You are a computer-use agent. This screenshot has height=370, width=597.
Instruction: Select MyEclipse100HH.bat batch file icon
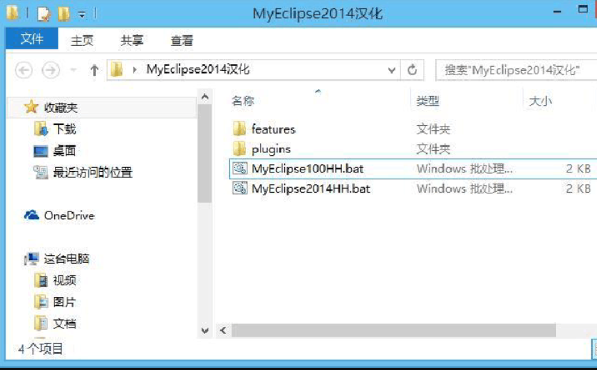(240, 168)
